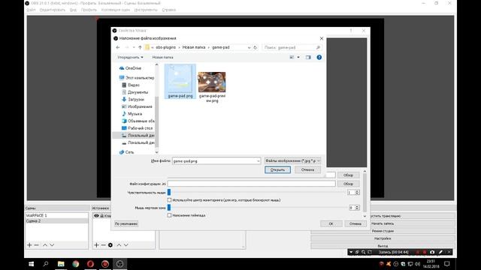Open the Инструменты menu
Image resolution: width=481 pixels, height=270 pixels.
point(146,10)
